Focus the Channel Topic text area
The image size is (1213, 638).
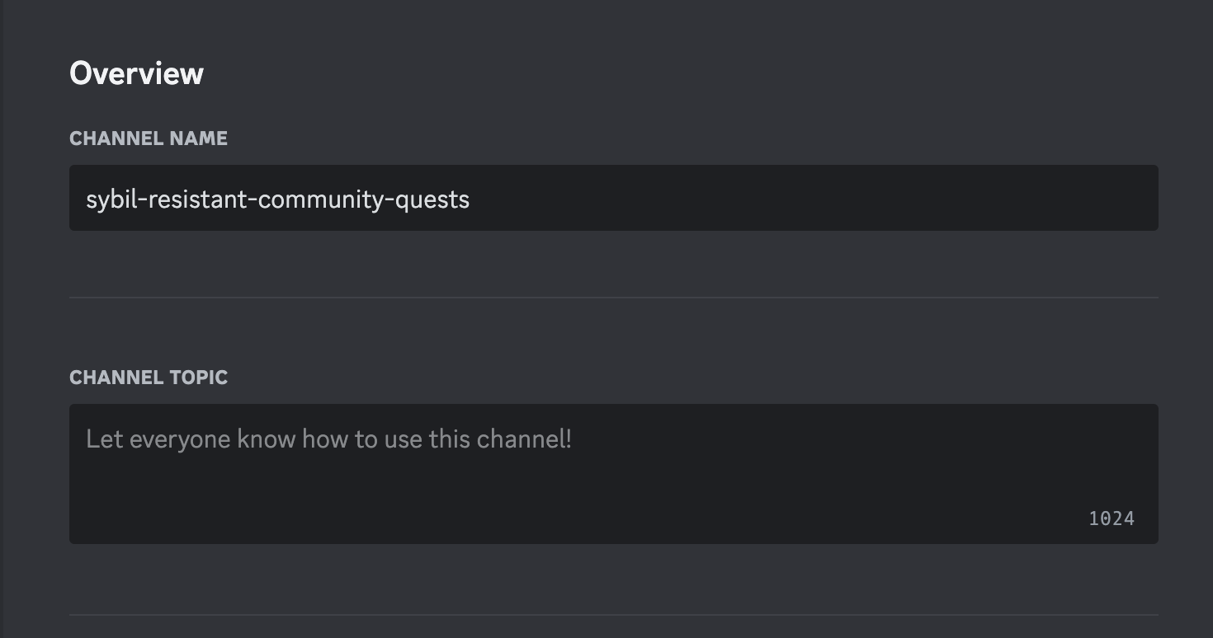tap(613, 473)
